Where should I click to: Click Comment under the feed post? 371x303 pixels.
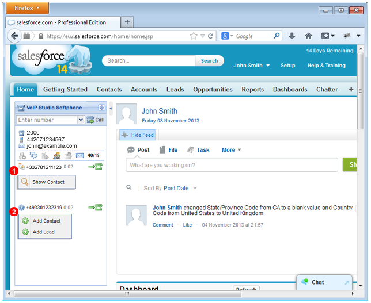coord(163,225)
